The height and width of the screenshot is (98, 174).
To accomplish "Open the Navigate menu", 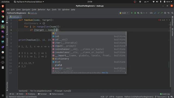I will (x=26, y=10).
